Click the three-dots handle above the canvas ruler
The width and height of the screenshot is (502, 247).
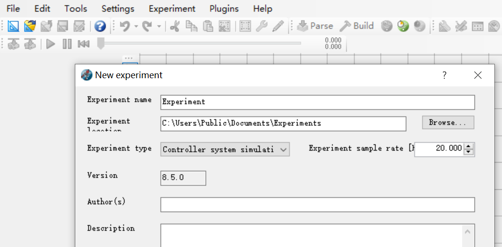click(129, 58)
